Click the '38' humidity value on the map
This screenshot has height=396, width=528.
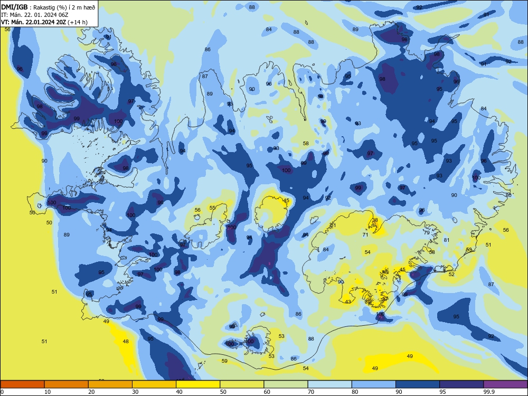pos(375,220)
